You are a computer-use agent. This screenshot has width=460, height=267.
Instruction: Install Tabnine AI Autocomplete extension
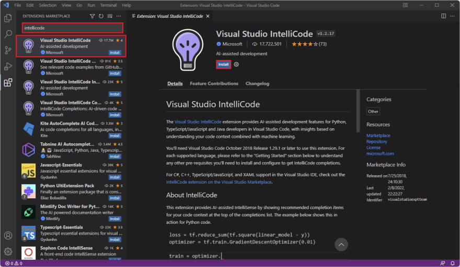pos(114,156)
